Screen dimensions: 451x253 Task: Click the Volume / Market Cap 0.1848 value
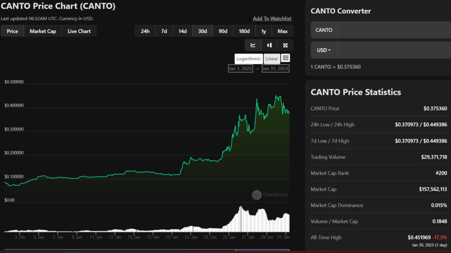coord(440,221)
